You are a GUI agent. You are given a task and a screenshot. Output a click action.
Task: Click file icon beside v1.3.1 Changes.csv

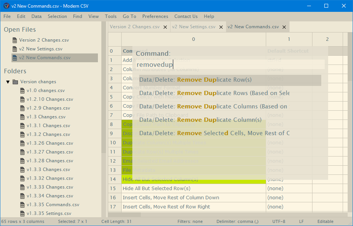tap(22, 126)
